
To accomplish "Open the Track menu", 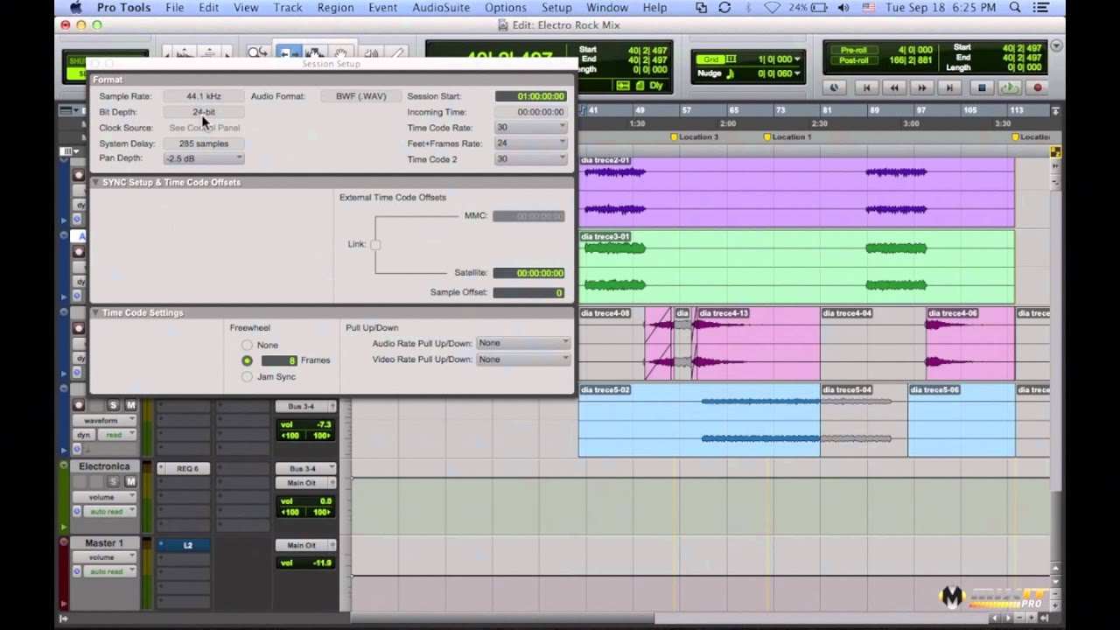I will coord(287,8).
